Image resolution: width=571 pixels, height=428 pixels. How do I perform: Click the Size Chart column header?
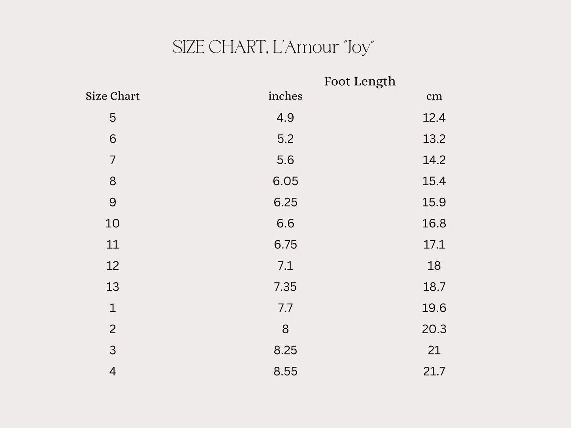113,96
